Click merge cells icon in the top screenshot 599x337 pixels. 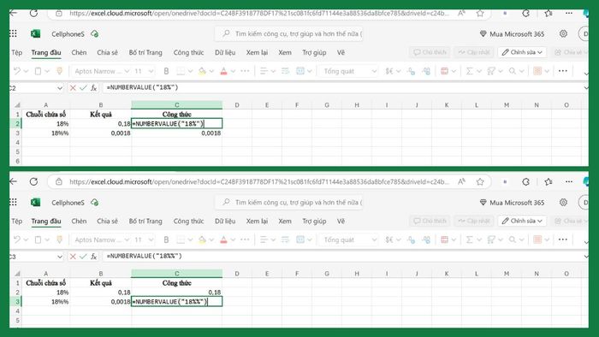click(x=300, y=71)
